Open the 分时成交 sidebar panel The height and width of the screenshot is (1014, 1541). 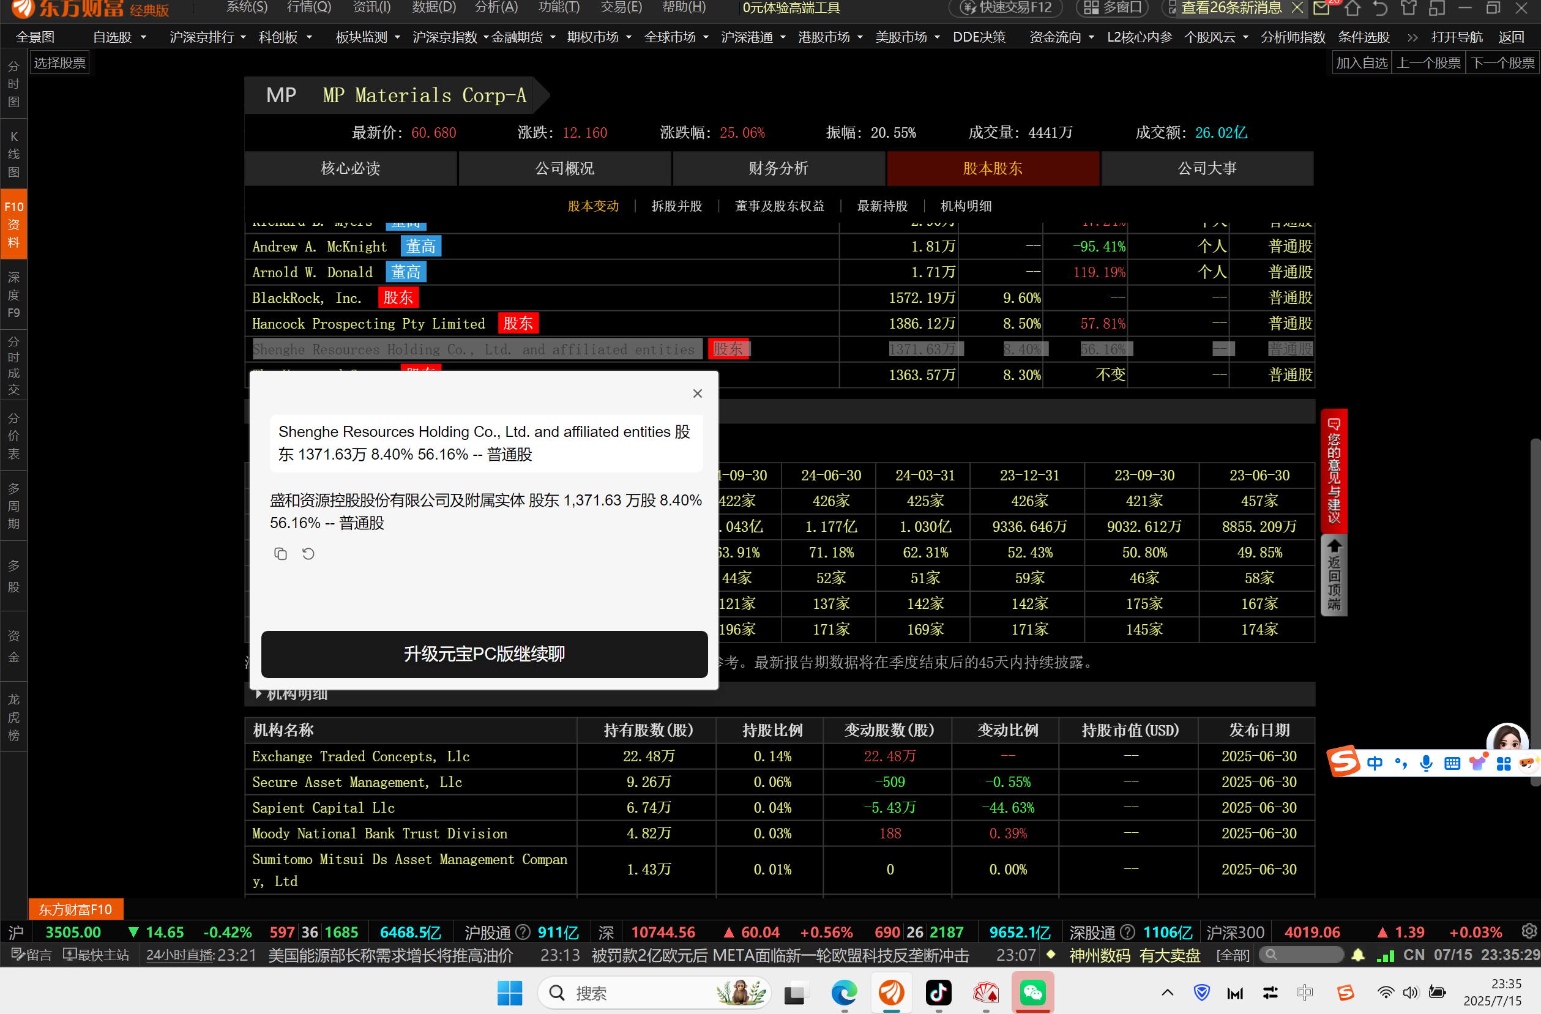click(13, 365)
